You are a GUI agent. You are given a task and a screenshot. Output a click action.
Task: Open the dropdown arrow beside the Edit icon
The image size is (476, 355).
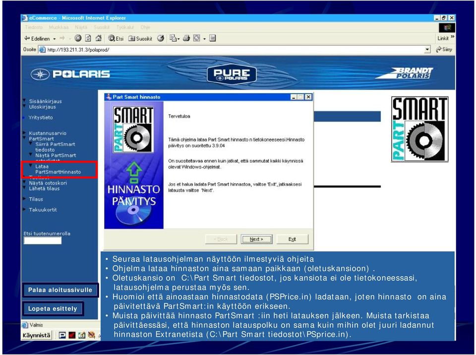(204, 39)
